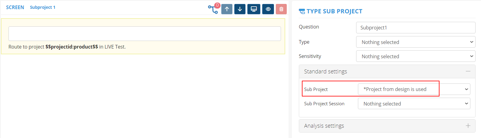Click the $$projectid:product$$ routing text

coord(72,47)
